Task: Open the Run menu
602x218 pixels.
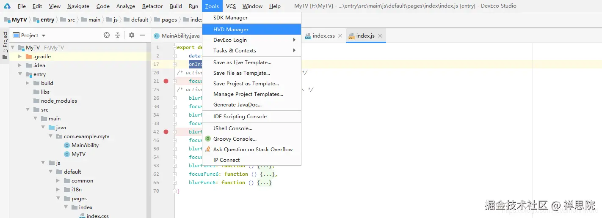Action: click(x=193, y=6)
